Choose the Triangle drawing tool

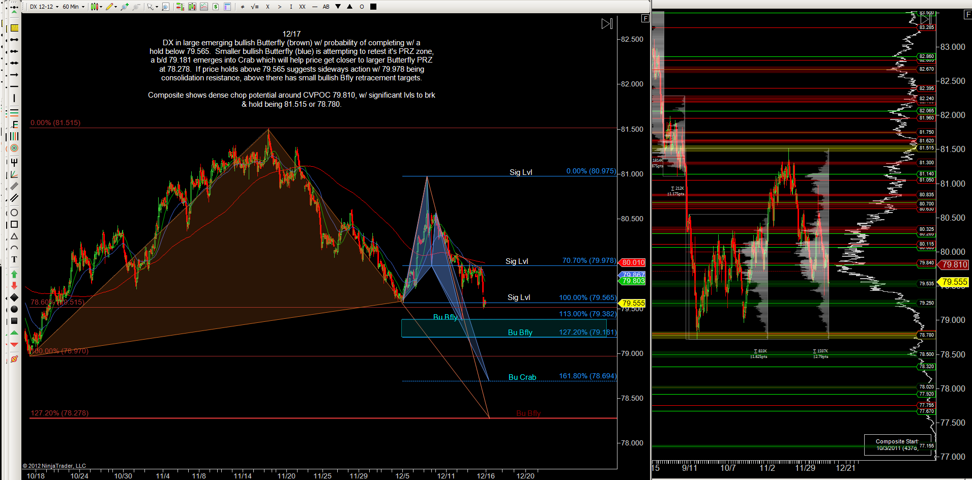[x=14, y=236]
